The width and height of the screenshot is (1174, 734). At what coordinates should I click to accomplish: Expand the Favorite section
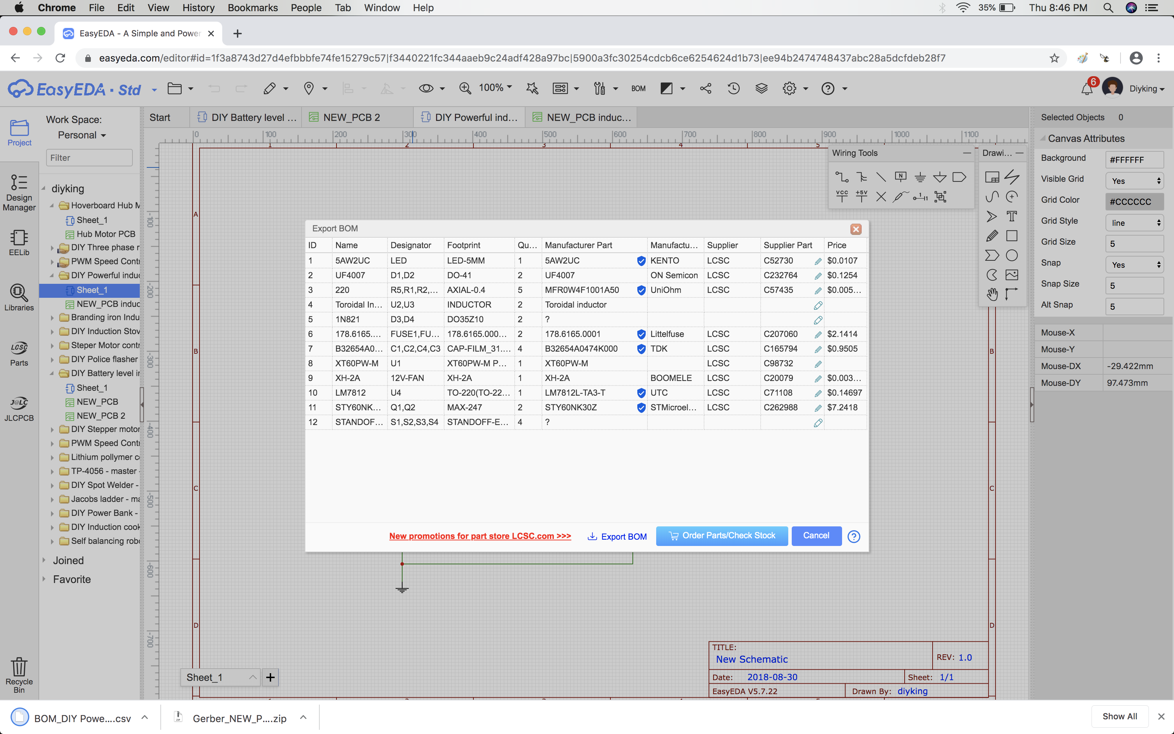(x=44, y=579)
